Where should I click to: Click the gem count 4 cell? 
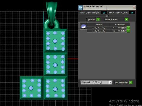(x=114, y=28)
